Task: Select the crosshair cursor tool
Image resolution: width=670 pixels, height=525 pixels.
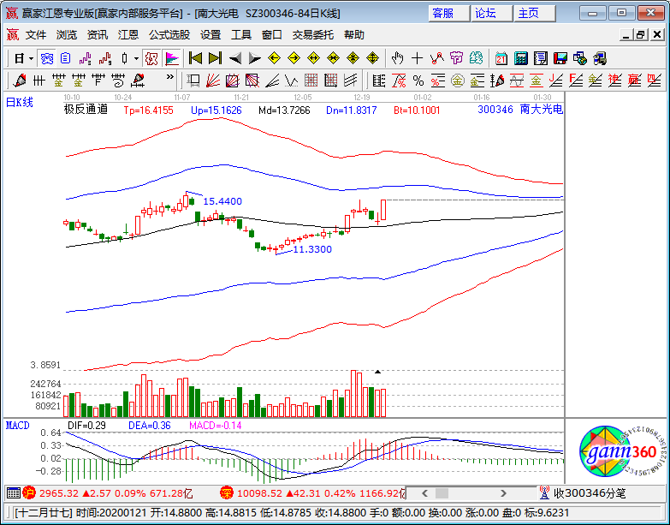Action: pyautogui.click(x=417, y=58)
